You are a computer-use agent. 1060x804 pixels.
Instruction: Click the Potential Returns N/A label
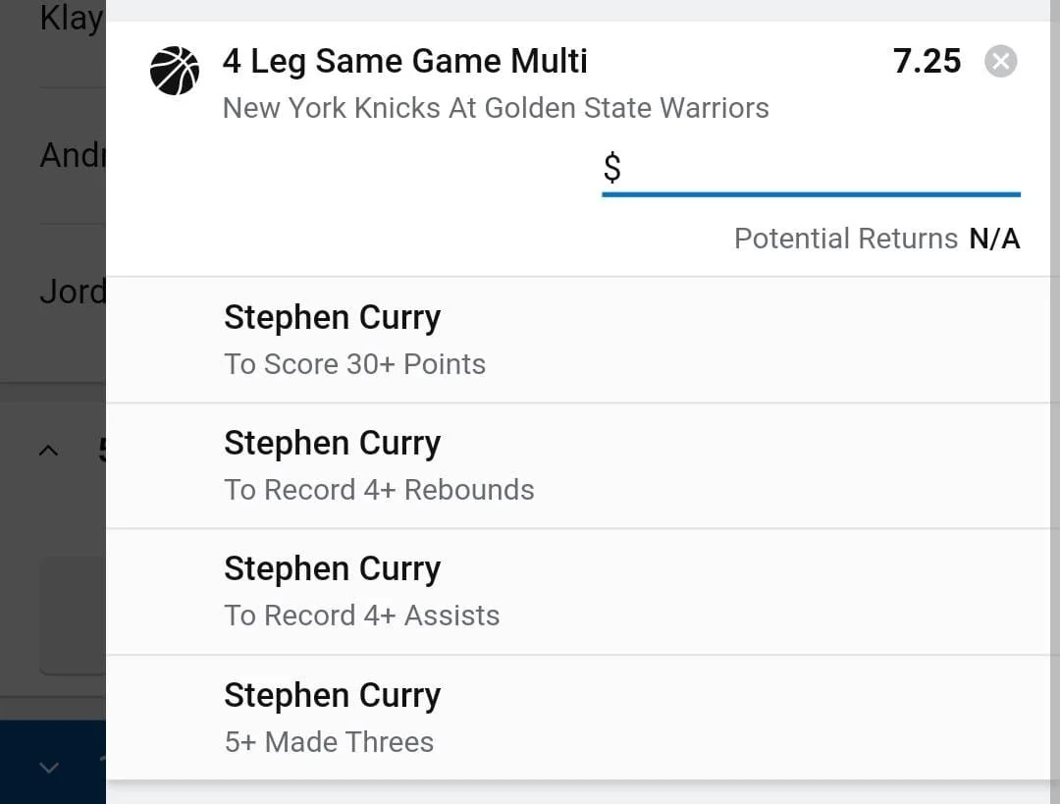tap(876, 239)
